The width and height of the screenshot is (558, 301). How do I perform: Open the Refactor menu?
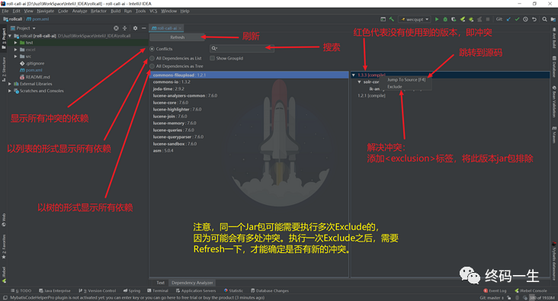coord(98,11)
